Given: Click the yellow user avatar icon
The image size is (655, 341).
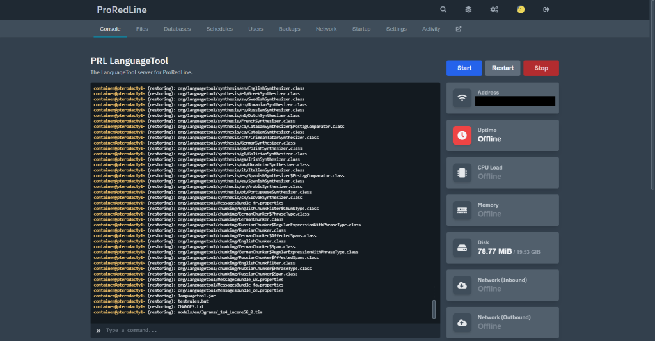Looking at the screenshot, I should (x=521, y=10).
